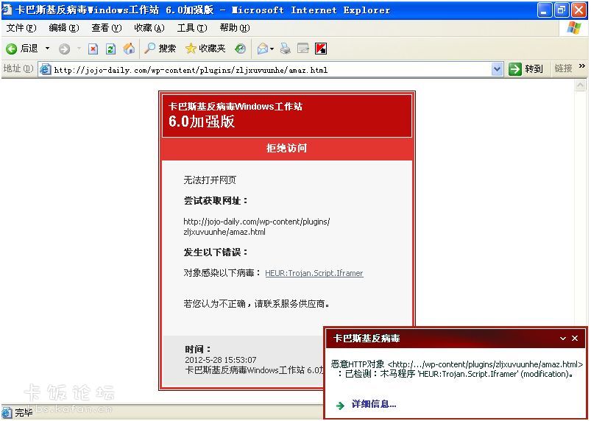Open Favorites (收藏夹) from the toolbar
The width and height of the screenshot is (591, 421).
(205, 49)
